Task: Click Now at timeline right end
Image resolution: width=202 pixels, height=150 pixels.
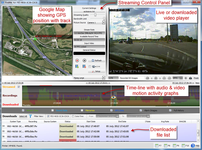Action: pos(197,83)
